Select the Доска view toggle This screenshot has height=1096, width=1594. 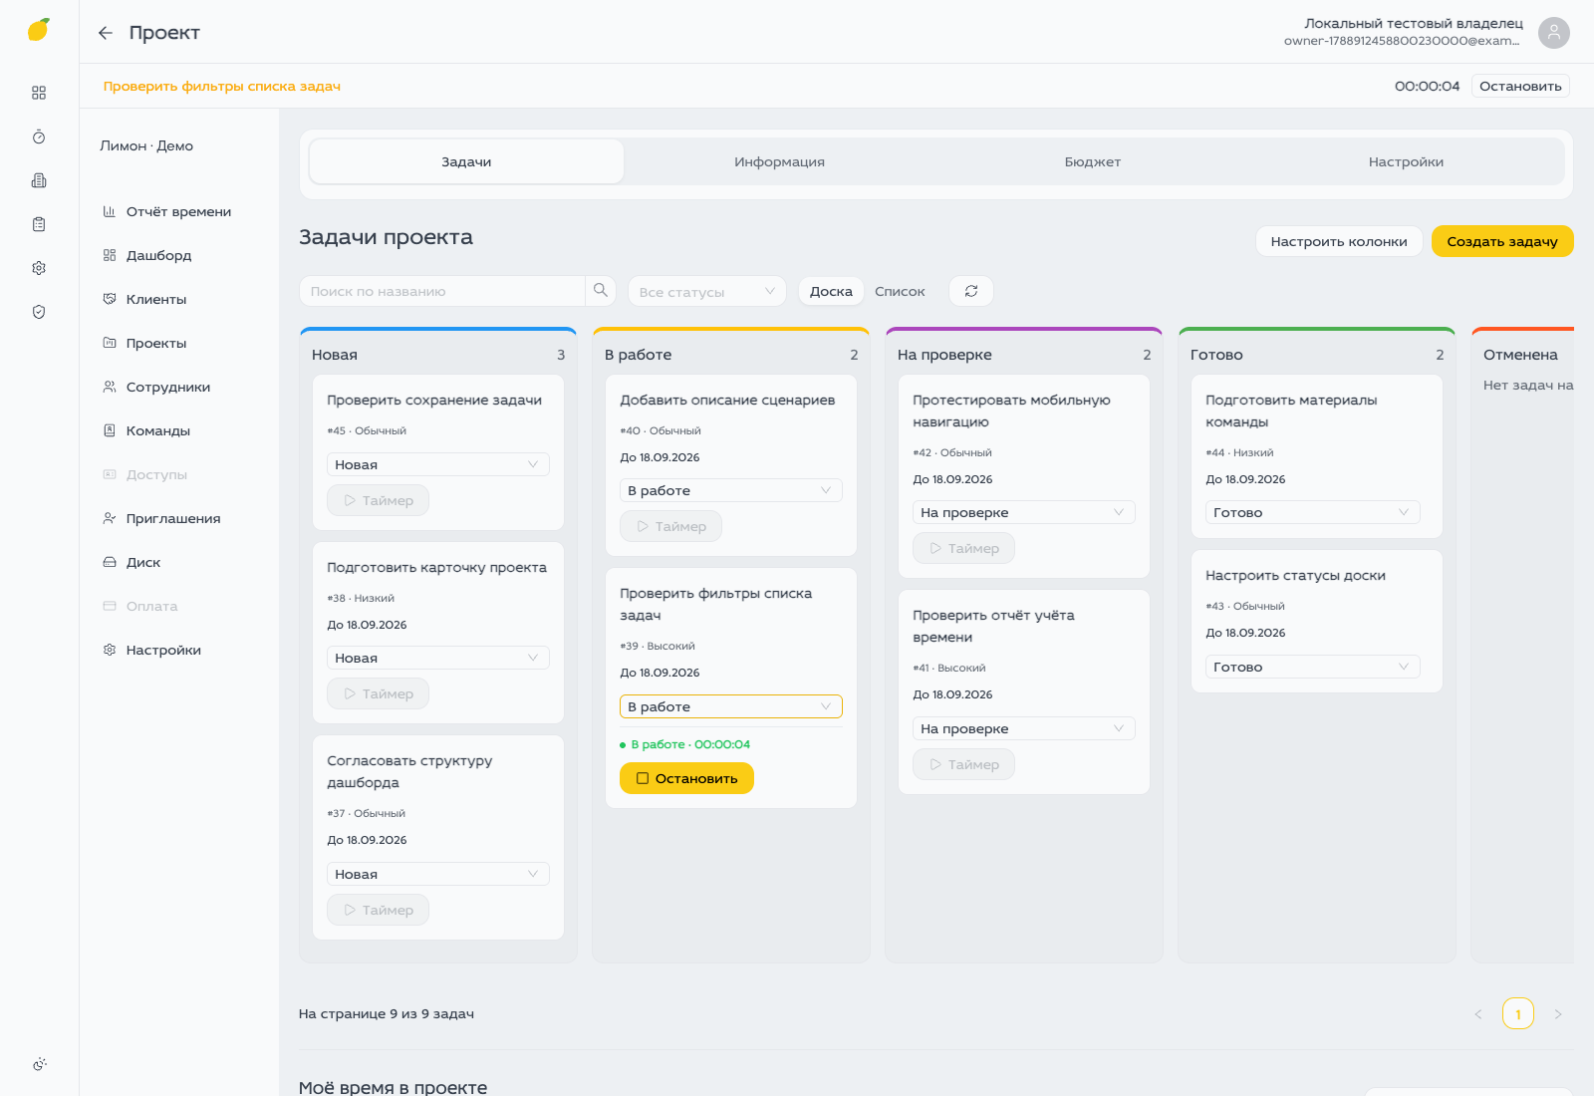coord(831,291)
